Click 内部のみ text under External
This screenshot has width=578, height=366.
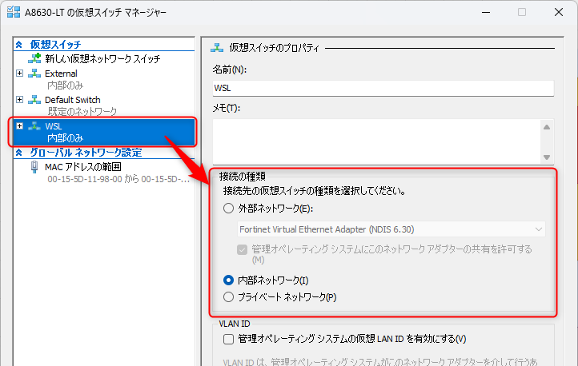click(x=66, y=86)
